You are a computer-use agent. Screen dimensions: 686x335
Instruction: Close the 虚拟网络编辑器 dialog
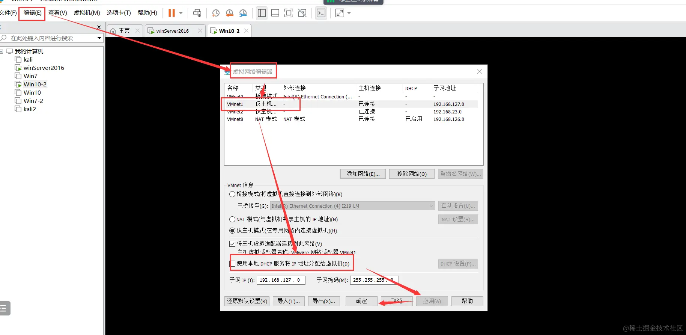click(x=480, y=71)
